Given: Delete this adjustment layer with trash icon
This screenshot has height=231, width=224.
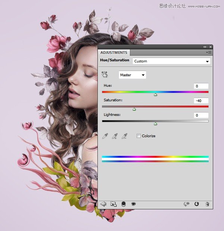Looking at the screenshot, I should (207, 204).
